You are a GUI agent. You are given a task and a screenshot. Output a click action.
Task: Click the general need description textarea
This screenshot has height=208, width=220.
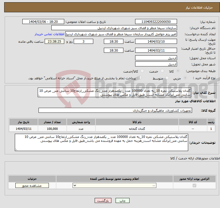[x=114, y=92]
